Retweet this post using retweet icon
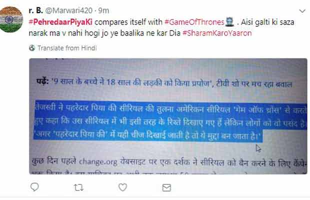The height and width of the screenshot is (200, 310). click(x=78, y=187)
